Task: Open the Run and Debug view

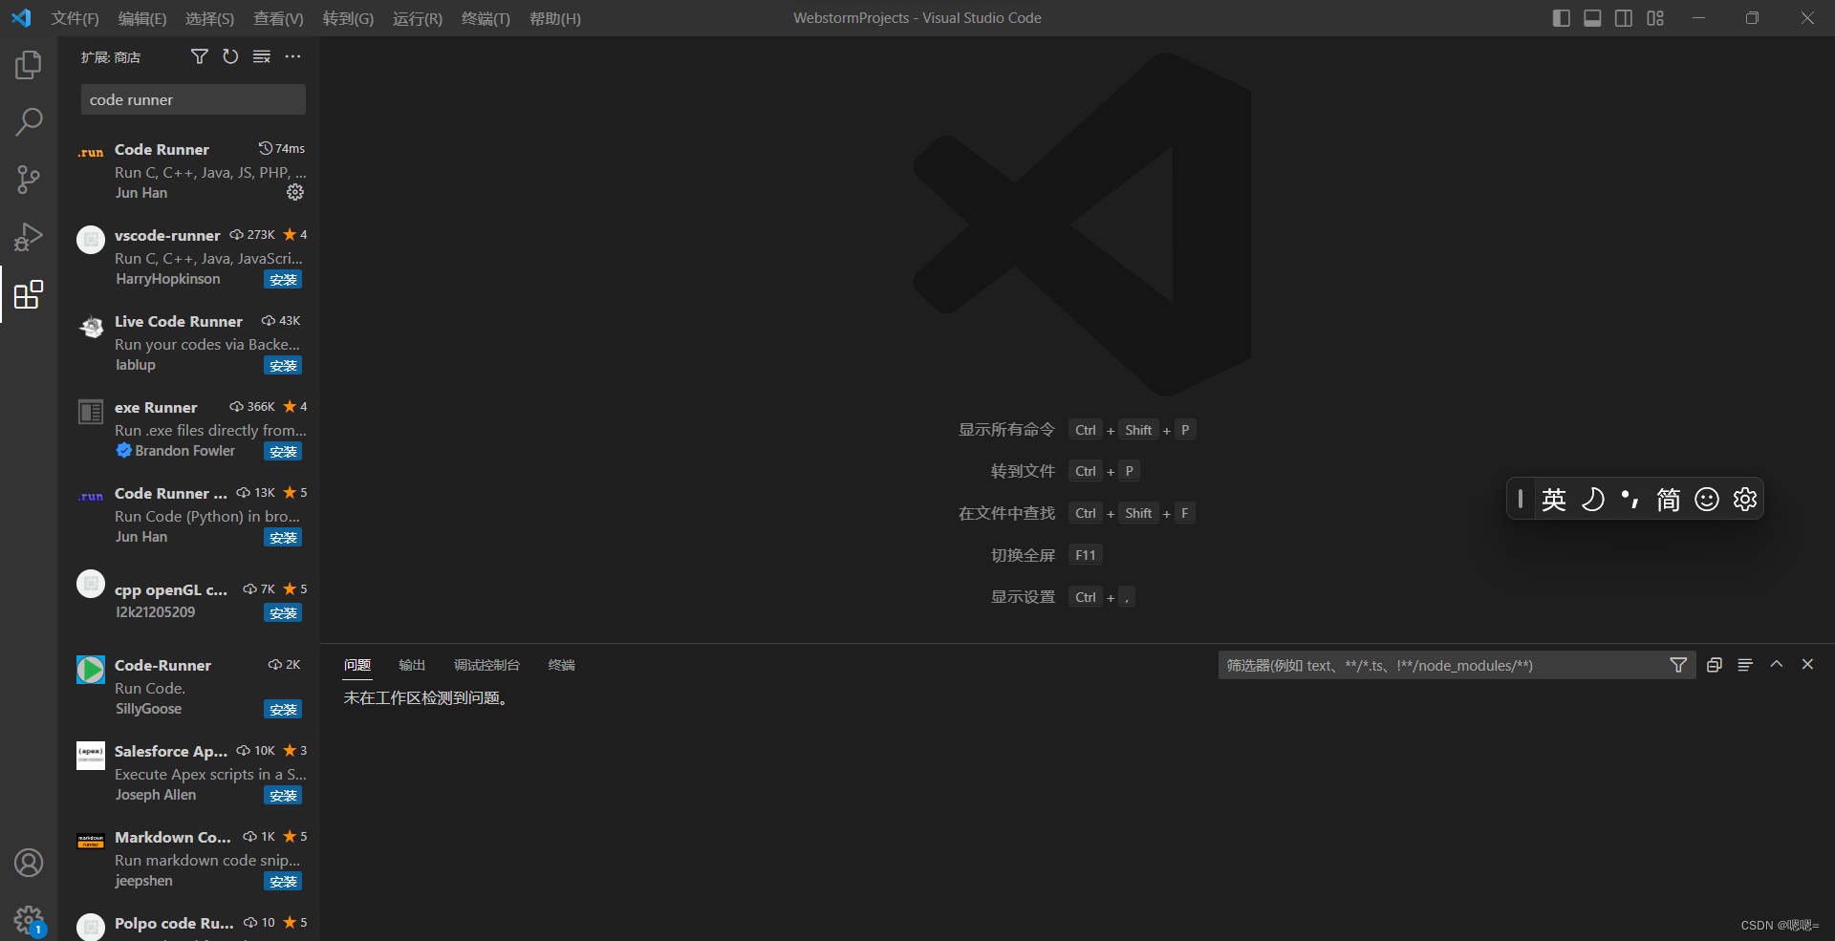Action: point(29,236)
